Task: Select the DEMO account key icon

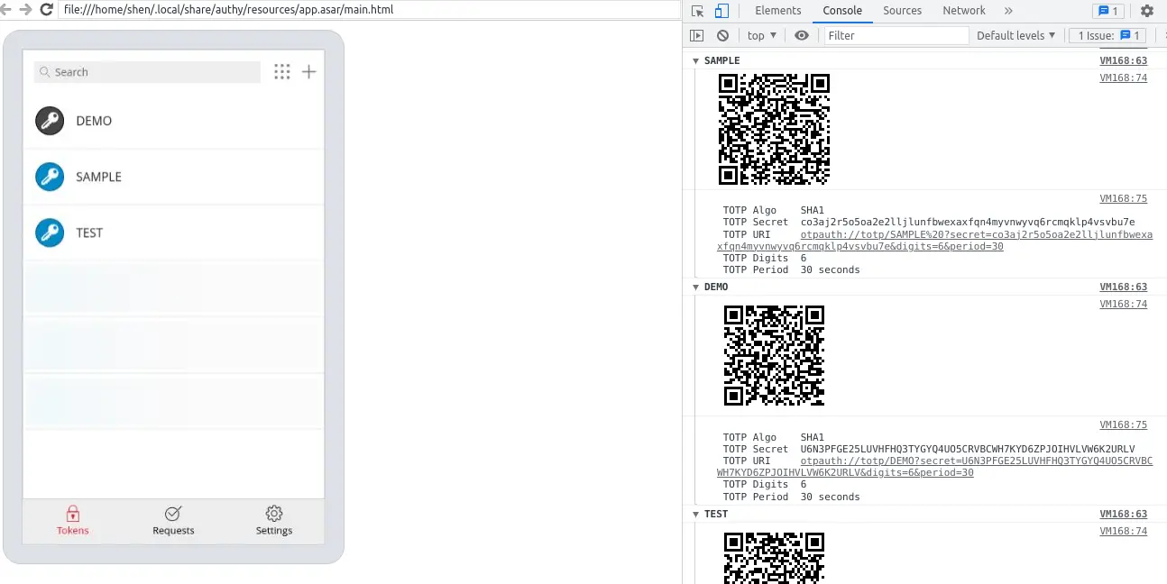Action: 50,120
